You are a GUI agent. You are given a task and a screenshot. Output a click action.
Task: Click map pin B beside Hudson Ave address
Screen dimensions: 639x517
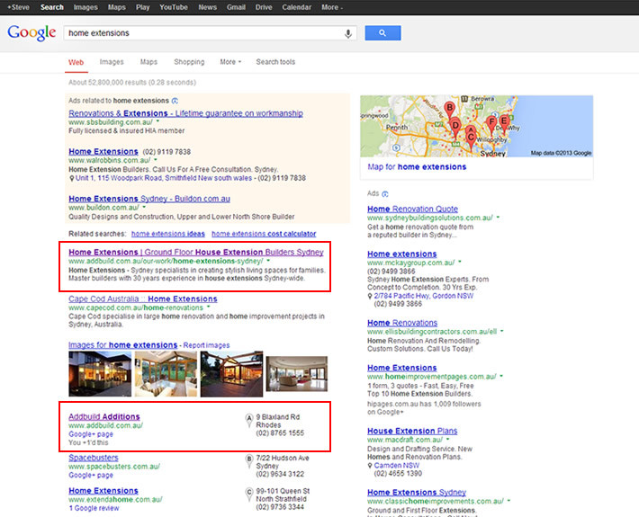tap(249, 459)
